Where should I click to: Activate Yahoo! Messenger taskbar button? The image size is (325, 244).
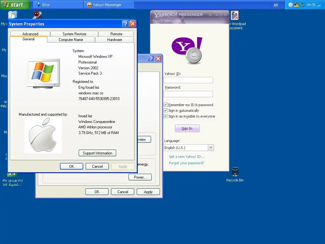pos(109,4)
